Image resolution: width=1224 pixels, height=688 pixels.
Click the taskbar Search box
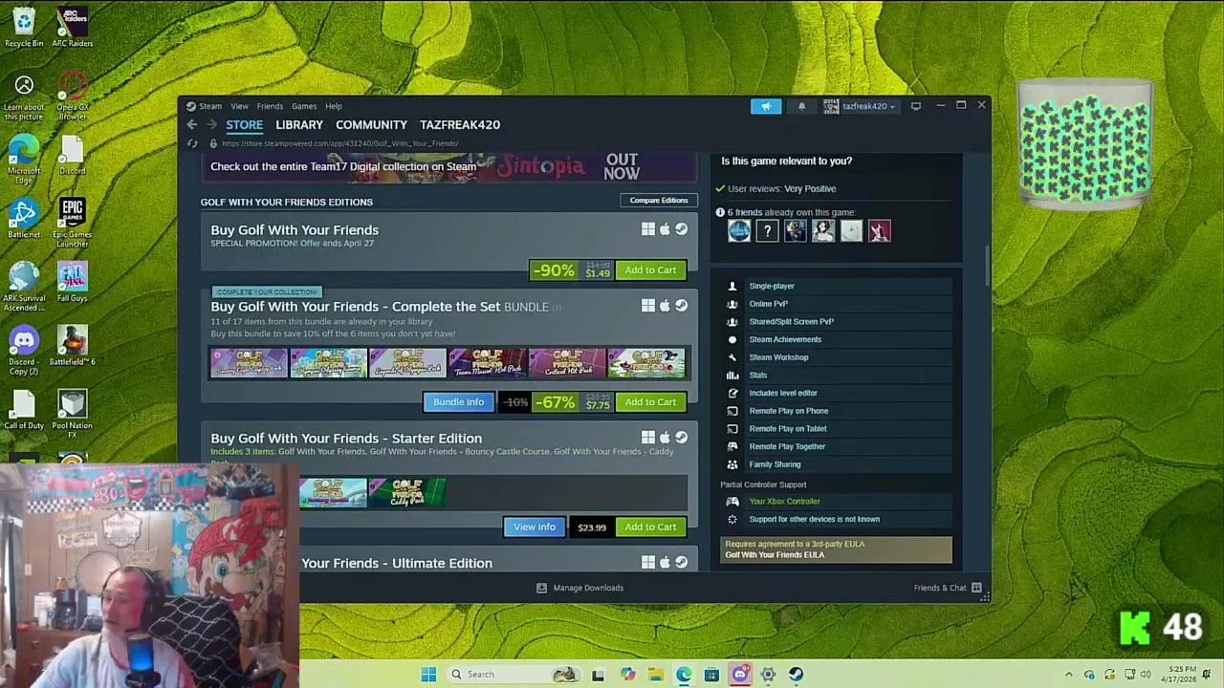514,675
